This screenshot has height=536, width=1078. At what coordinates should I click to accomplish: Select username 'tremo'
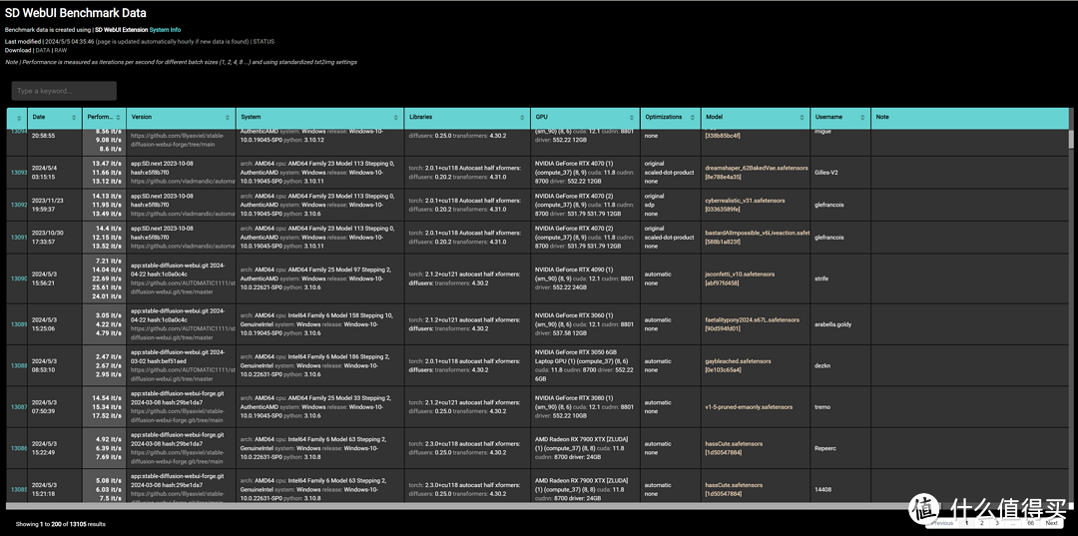coord(820,407)
